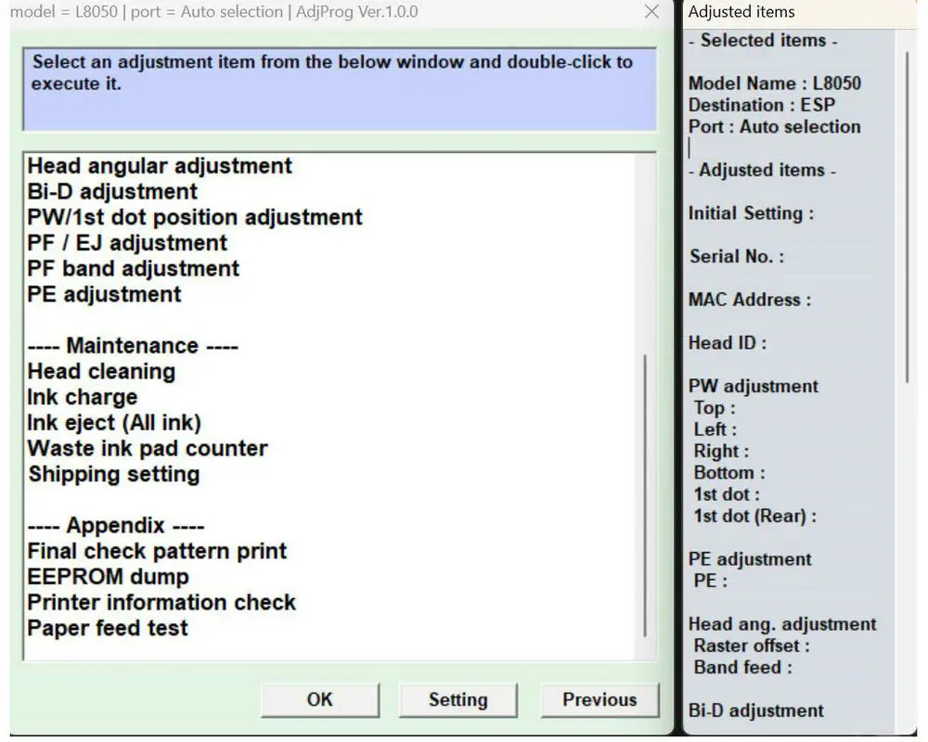
Task: Select PF band adjustment item
Action: (133, 269)
